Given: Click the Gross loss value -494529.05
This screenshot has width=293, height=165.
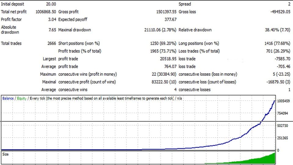Looking at the screenshot, I should (x=280, y=12).
